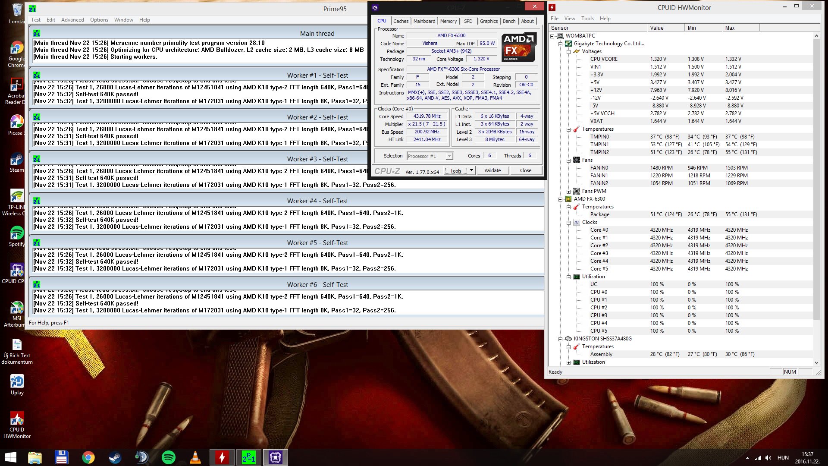Image resolution: width=828 pixels, height=466 pixels.
Task: Click HWMonitor vertical scrollbar up arrow
Action: click(816, 36)
